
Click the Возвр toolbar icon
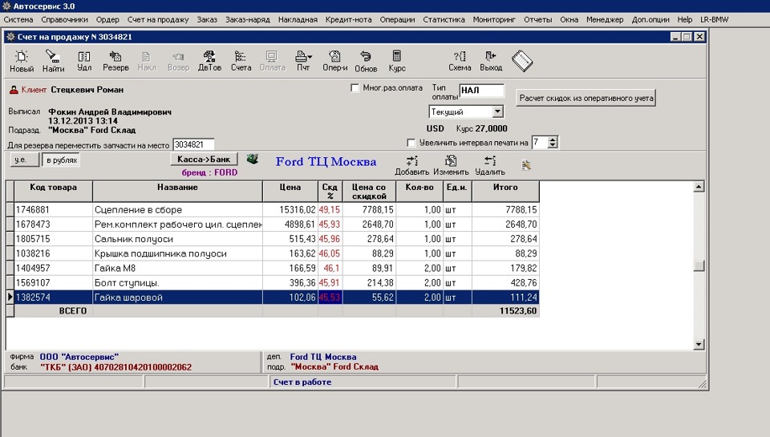point(178,62)
